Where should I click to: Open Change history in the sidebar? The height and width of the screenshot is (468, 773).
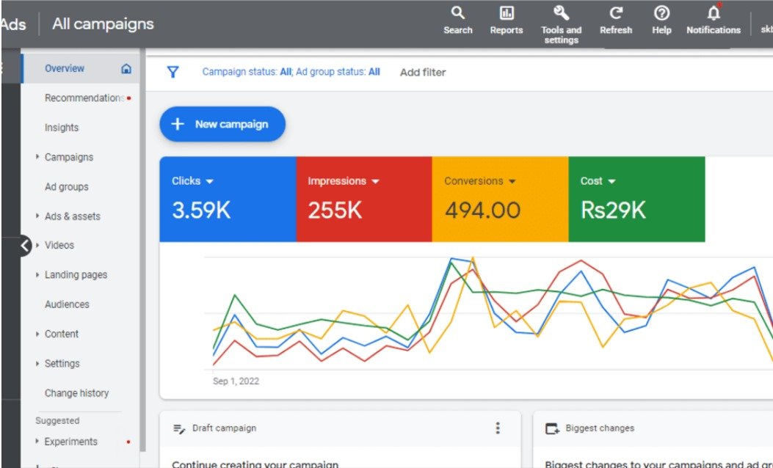coord(76,393)
